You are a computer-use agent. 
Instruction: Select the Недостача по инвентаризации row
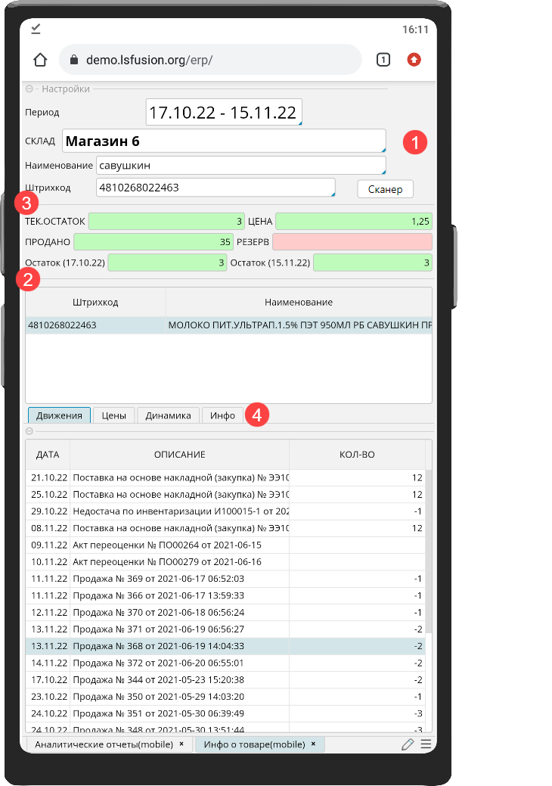(180, 511)
